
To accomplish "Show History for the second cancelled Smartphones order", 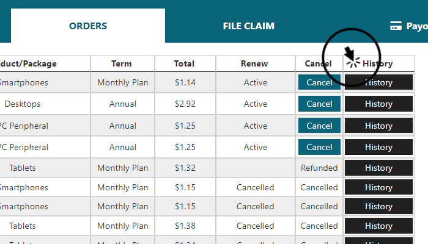I will (x=378, y=206).
